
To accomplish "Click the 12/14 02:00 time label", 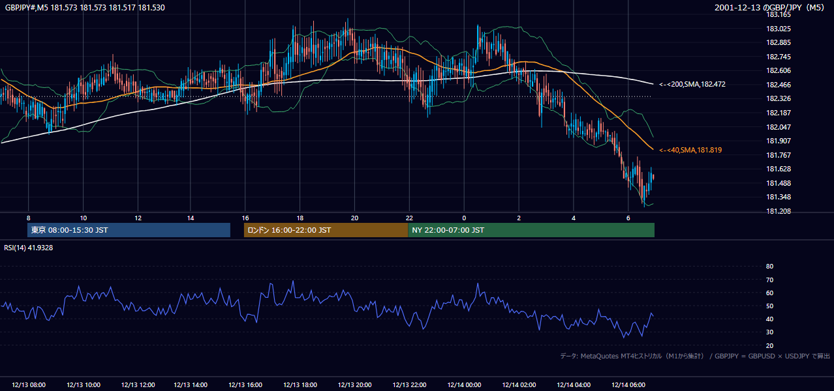I will coord(519,385).
